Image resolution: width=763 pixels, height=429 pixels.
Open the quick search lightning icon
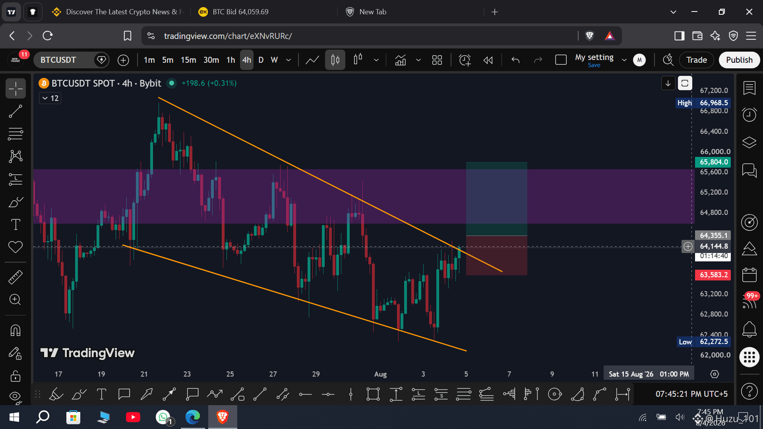pos(668,60)
